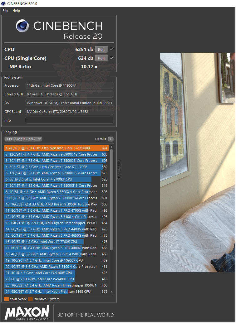Viewport: 236px width, 323px height.
Task: Select rank 20 Ryzen 3 3100 3.6 GHz row
Action: coord(57,267)
